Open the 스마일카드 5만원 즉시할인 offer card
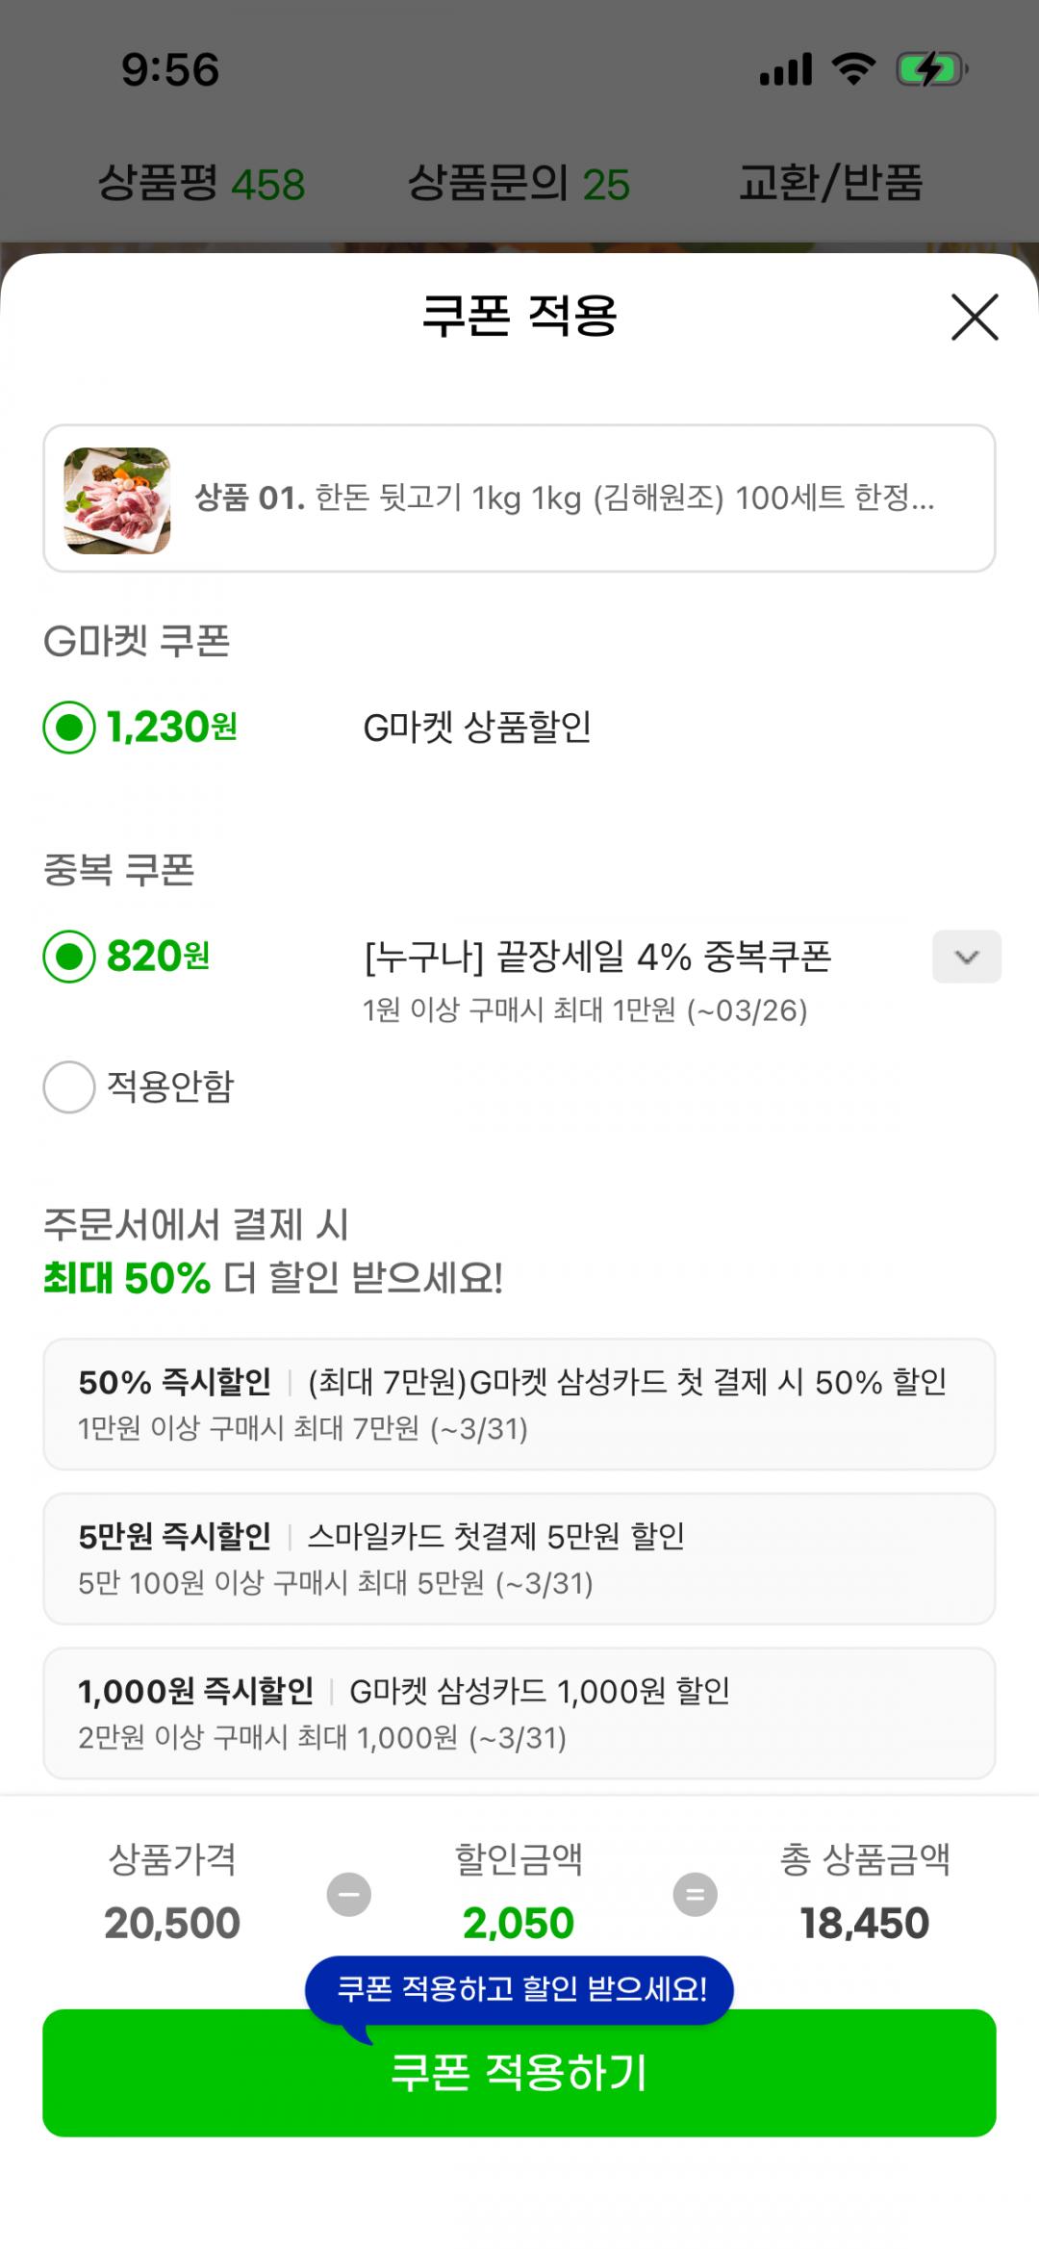Viewport: 1039px width, 2249px height. point(519,1559)
